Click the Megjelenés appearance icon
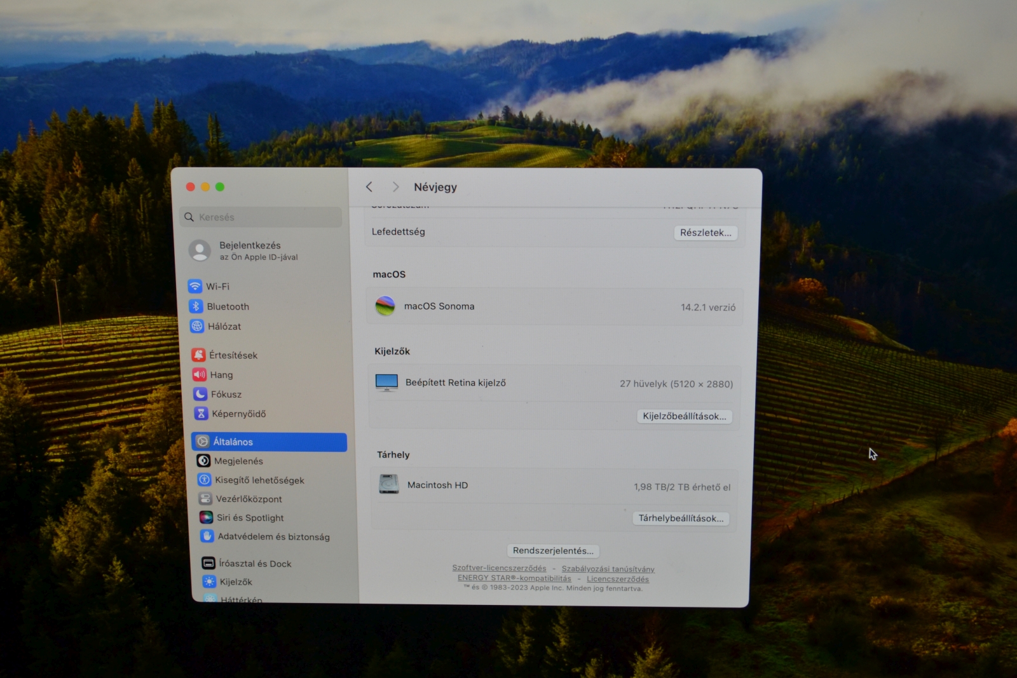This screenshot has width=1017, height=678. point(203,461)
